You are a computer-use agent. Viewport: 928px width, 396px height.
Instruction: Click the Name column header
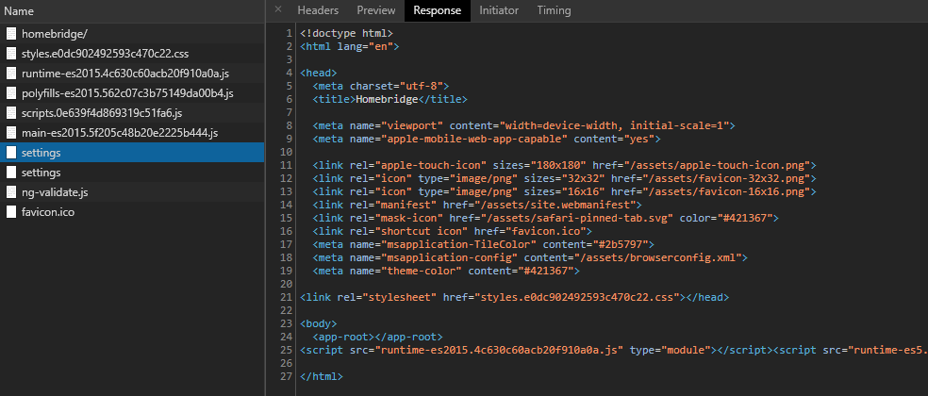click(x=132, y=11)
